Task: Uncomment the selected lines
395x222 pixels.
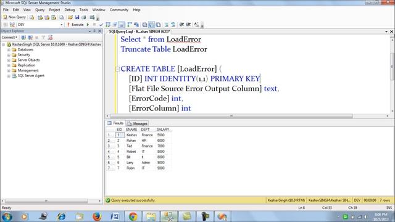Action: point(173,25)
